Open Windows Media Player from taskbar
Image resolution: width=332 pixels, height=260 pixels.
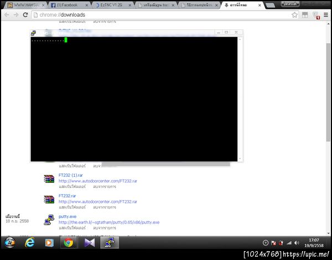[49, 242]
